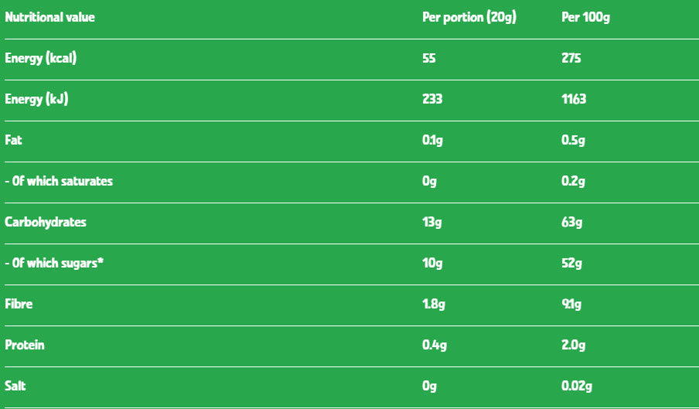Select the 63g carbohydrates per 100g value

coord(571,222)
